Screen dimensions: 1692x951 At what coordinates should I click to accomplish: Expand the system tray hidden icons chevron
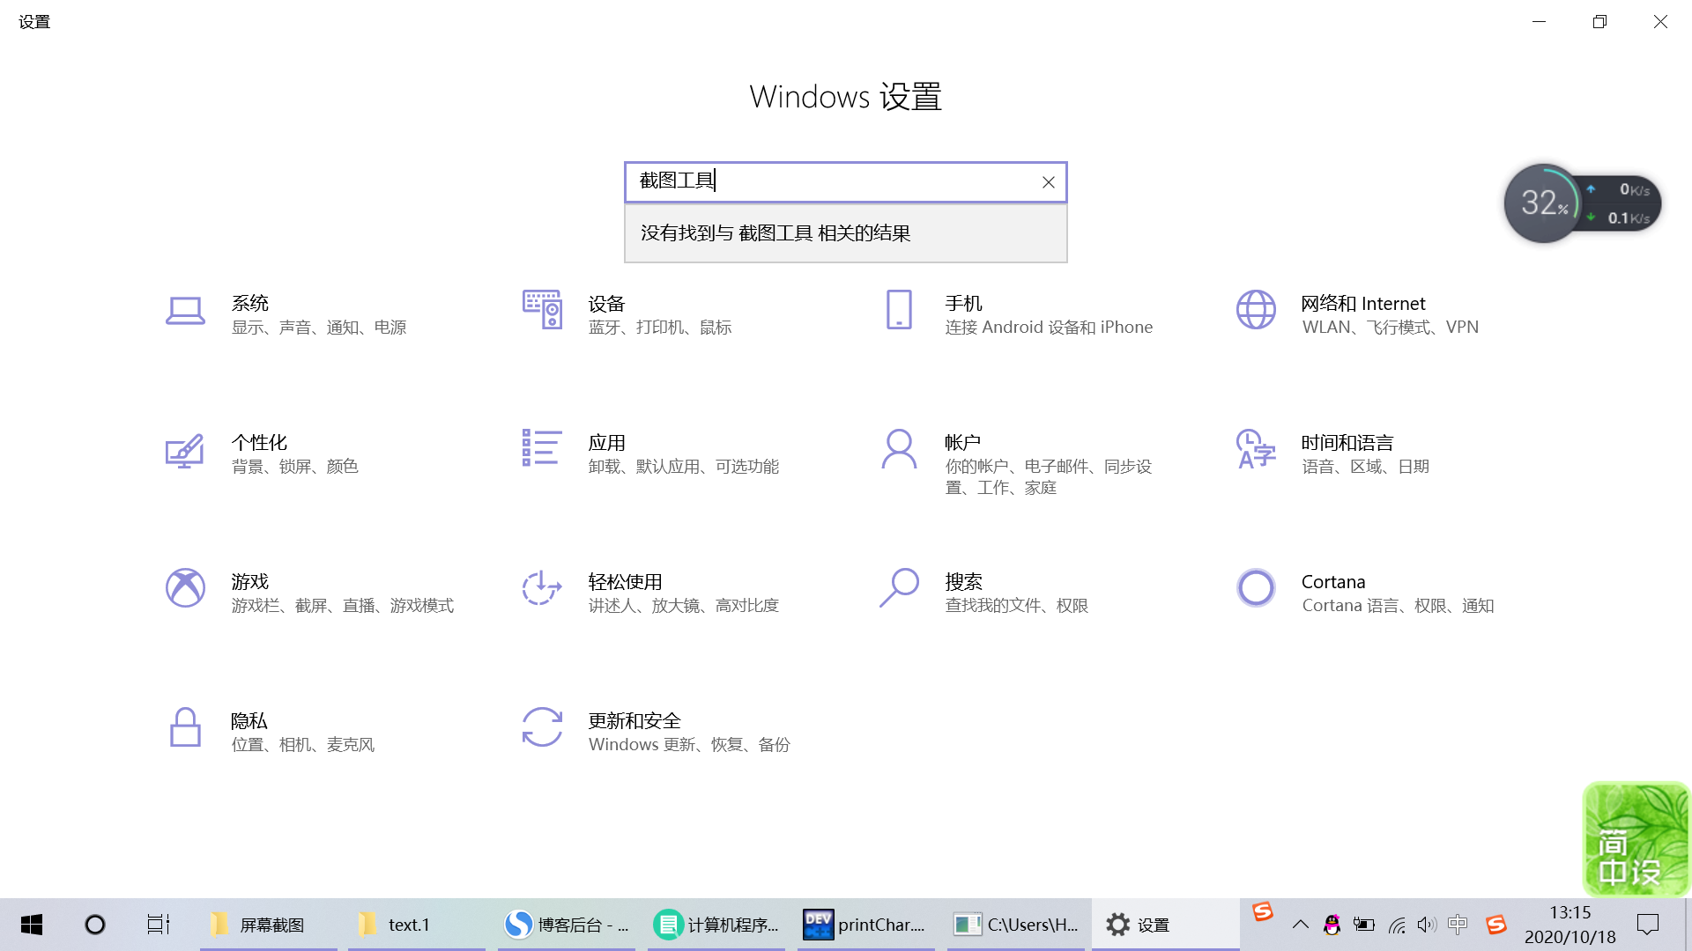pos(1300,925)
